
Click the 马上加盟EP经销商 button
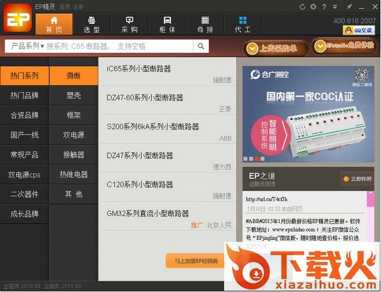click(x=196, y=261)
